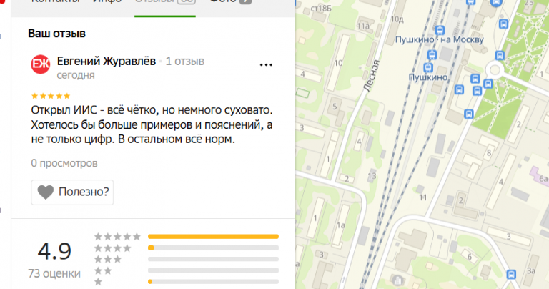Click building number '11а' on the map
The image size is (549, 289).
pyautogui.click(x=363, y=26)
